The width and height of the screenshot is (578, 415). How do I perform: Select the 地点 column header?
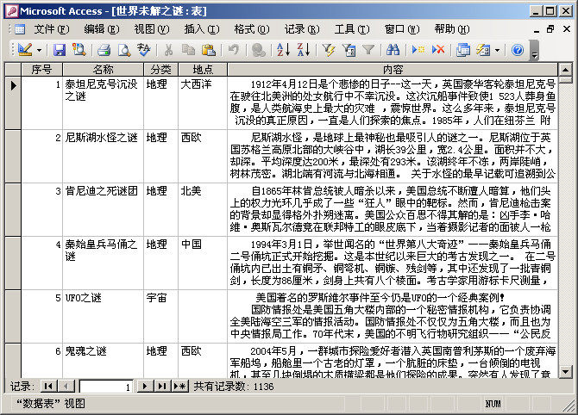[203, 69]
